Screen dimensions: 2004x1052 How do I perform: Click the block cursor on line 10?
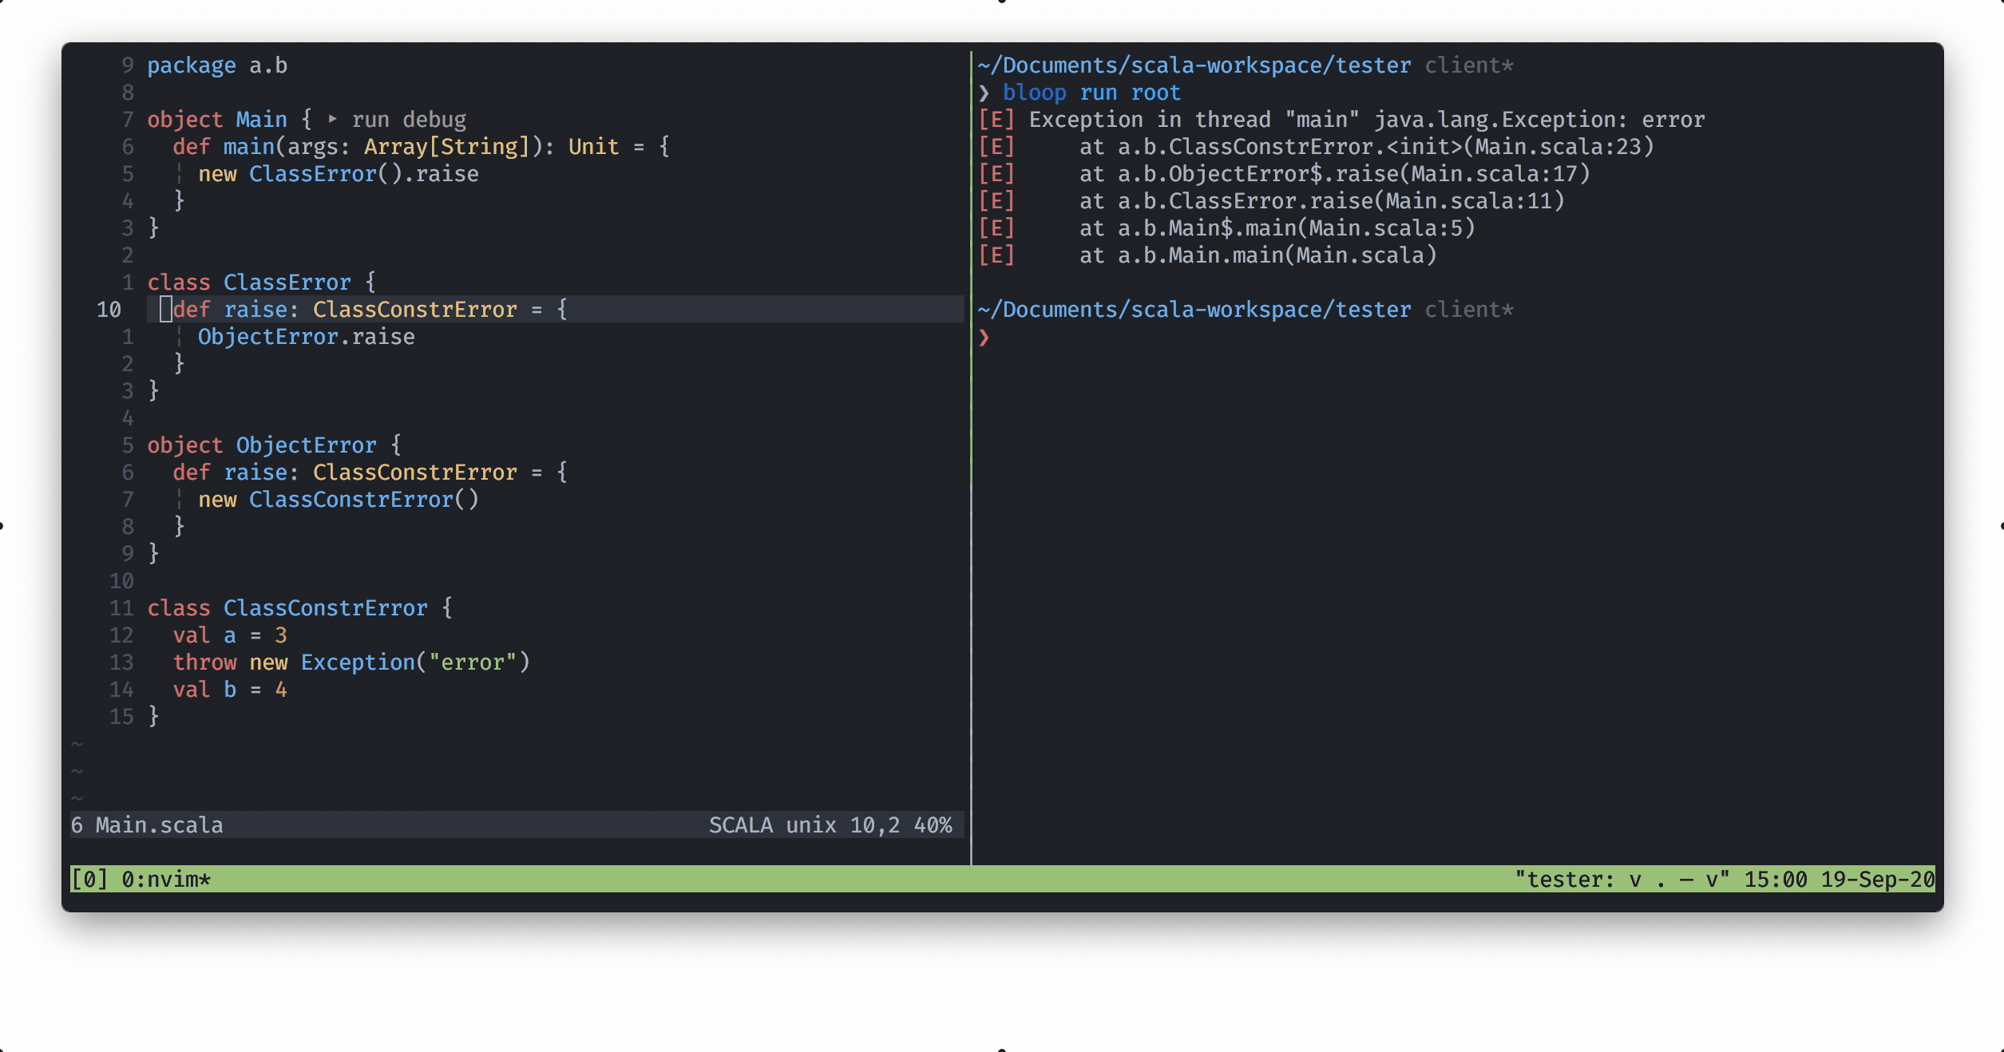point(166,310)
